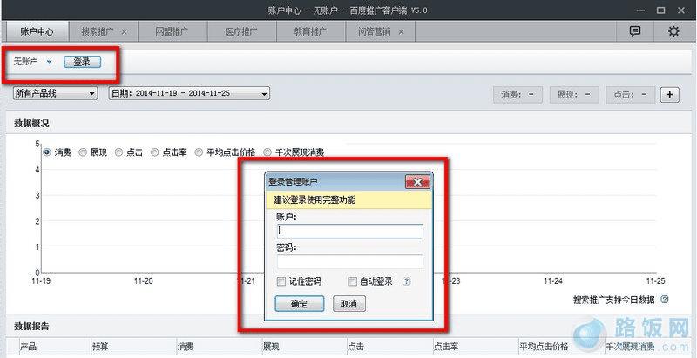Viewport: 697px width, 358px height.
Task: Click the 登录 button
Action: [82, 62]
